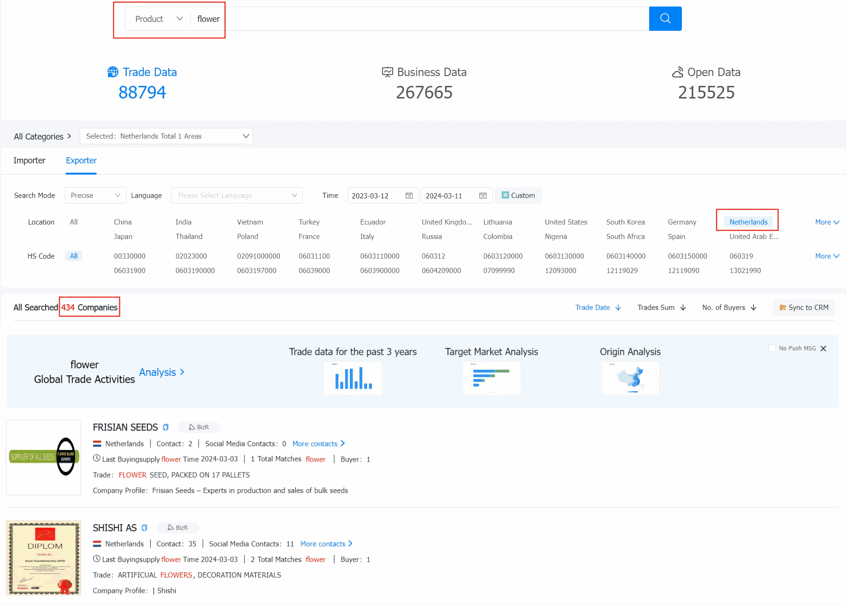
Task: Filter location by United States
Action: pos(566,222)
